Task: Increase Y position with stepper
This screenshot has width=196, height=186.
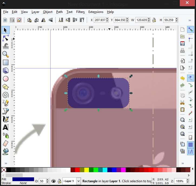Action: [127, 19]
